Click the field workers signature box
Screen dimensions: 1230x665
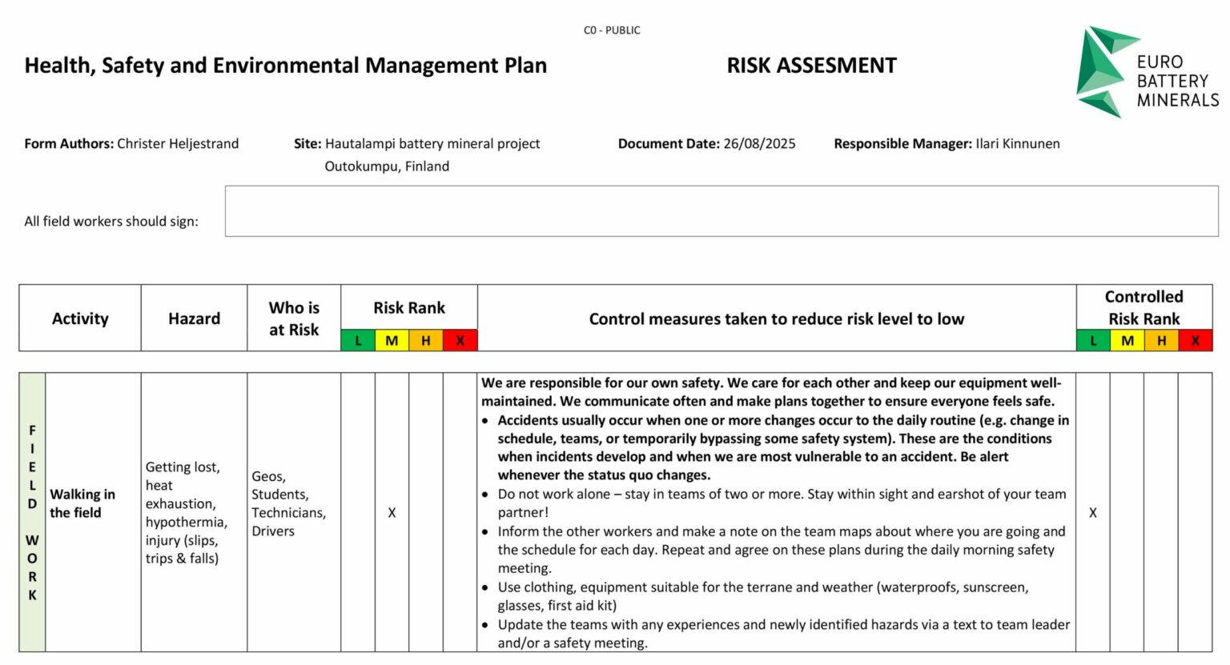(722, 211)
